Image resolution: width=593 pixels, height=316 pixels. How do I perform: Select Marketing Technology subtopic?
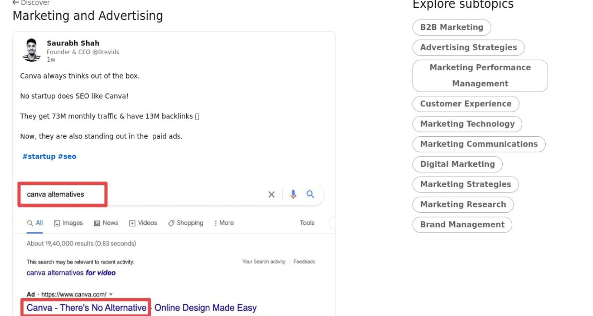click(x=468, y=124)
